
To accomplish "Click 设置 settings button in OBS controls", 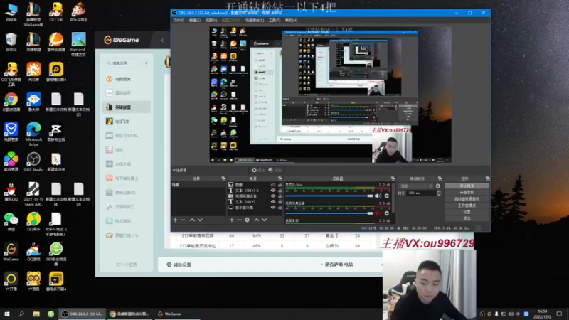I will [467, 212].
